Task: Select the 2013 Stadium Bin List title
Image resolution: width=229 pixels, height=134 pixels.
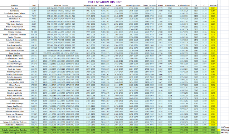Action: pyautogui.click(x=105, y=2)
